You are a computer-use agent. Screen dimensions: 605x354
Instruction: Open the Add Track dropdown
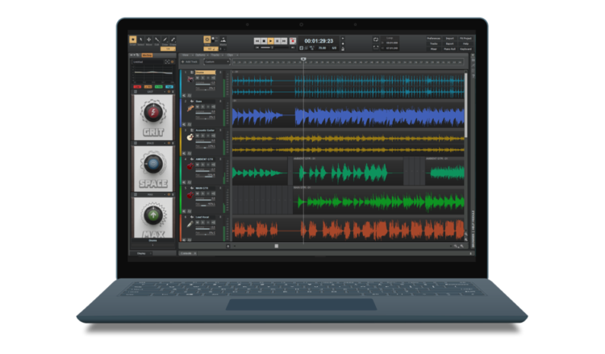point(190,61)
